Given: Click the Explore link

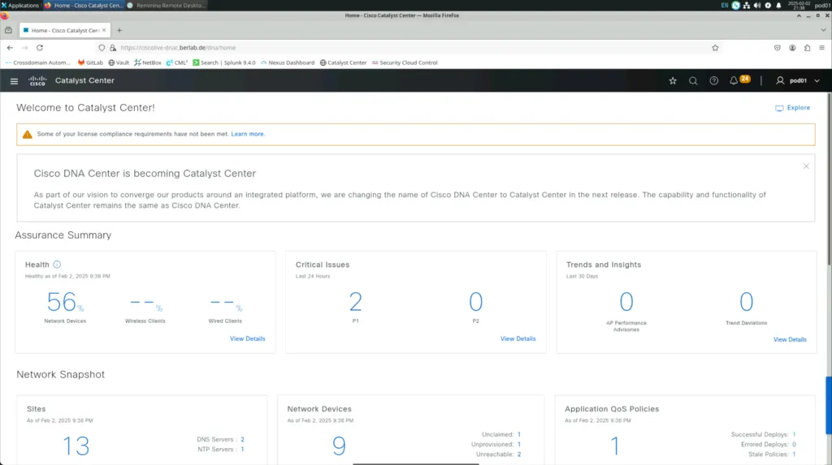Looking at the screenshot, I should pyautogui.click(x=793, y=108).
